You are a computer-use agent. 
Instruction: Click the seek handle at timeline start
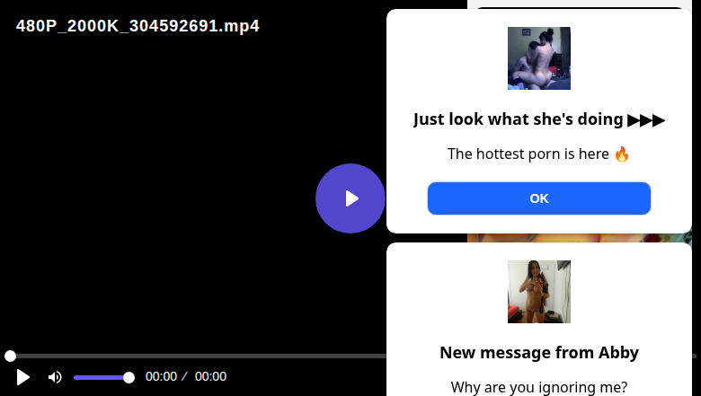coord(10,356)
